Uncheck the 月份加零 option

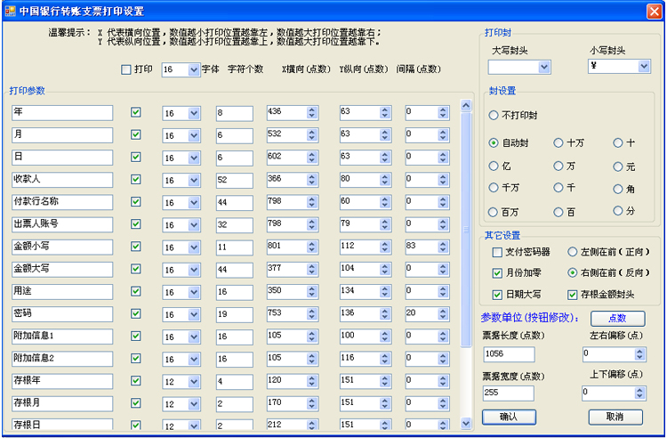497,272
